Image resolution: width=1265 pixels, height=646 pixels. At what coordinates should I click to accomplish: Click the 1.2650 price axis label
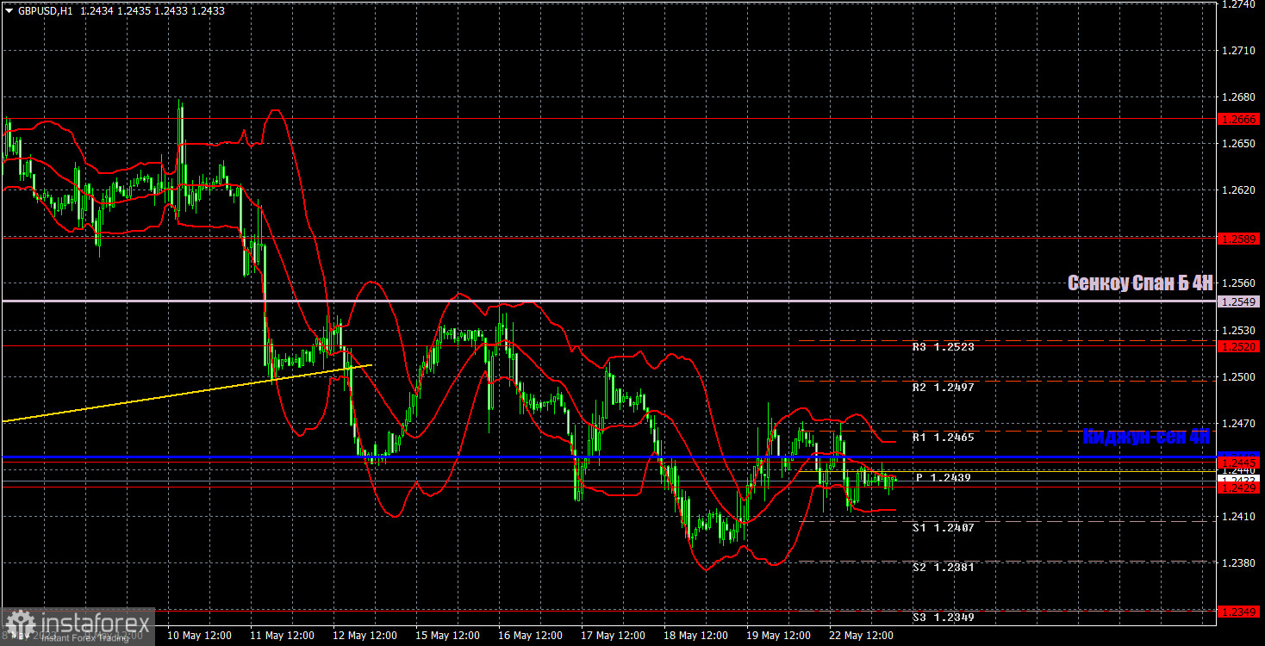(x=1237, y=144)
